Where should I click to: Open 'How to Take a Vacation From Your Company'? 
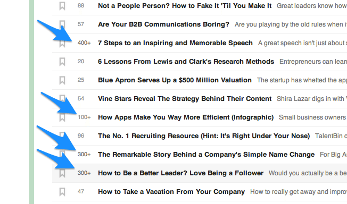pyautogui.click(x=171, y=192)
